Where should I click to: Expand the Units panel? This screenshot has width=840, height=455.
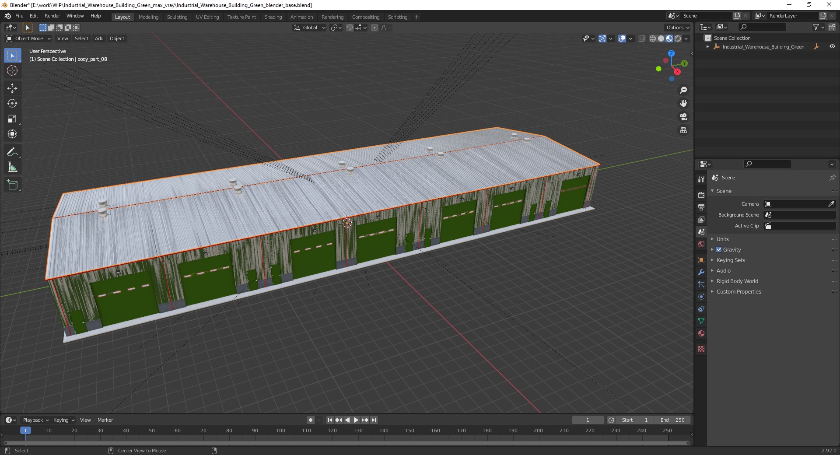pyautogui.click(x=722, y=239)
